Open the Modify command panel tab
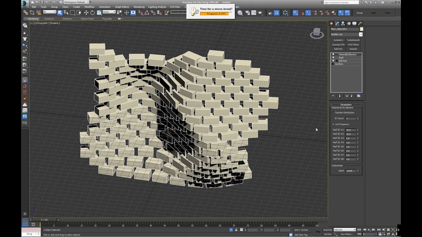 pos(337,23)
